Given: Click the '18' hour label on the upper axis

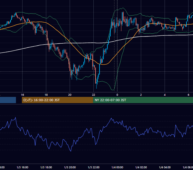Looking at the screenshot, I should [x=46, y=95].
